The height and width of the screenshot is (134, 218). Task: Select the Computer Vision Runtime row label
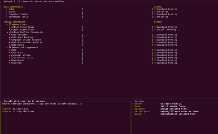coord(26,40)
